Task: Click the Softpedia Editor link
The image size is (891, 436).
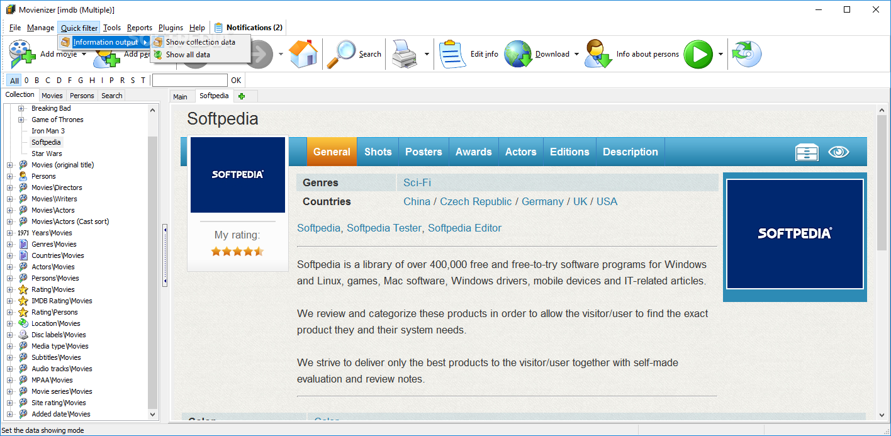Action: point(465,228)
